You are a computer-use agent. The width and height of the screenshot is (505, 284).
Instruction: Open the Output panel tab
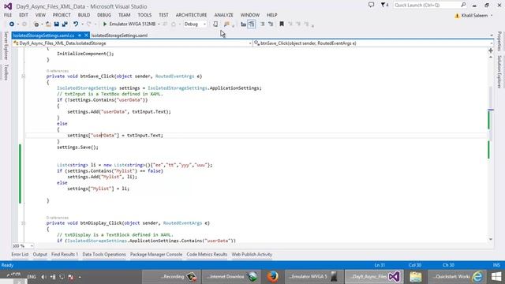pos(40,254)
